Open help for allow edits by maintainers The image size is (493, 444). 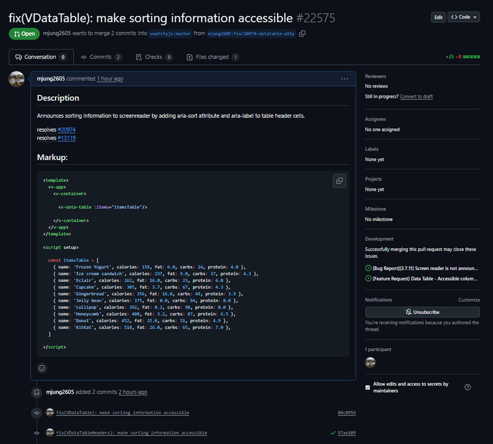(467, 387)
